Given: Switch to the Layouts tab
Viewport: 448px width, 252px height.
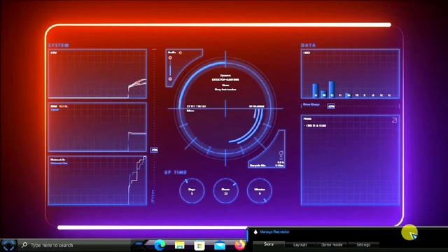Looking at the screenshot, I should (x=300, y=244).
